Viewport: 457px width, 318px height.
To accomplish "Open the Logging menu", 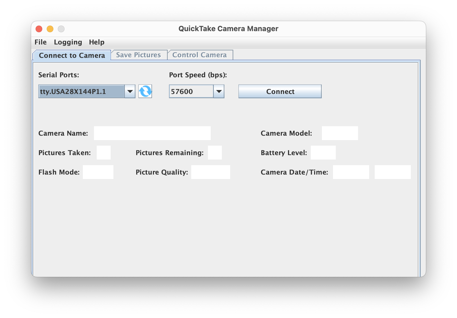I will click(68, 42).
